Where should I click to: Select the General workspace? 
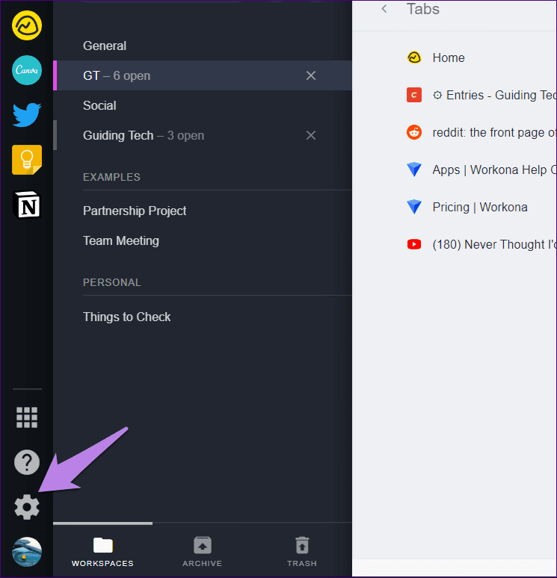point(203,46)
